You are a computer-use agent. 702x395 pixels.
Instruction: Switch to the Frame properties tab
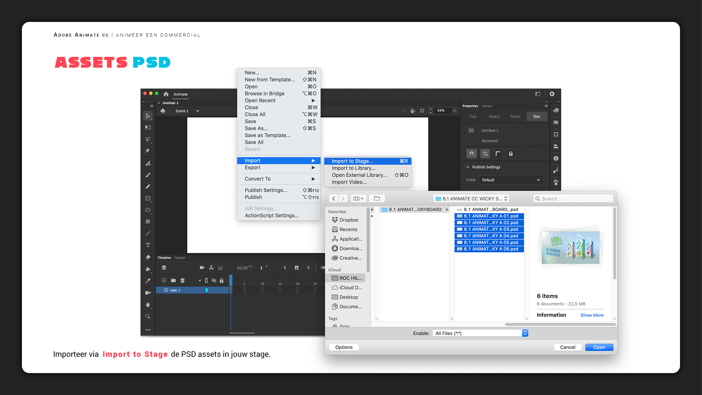[515, 117]
